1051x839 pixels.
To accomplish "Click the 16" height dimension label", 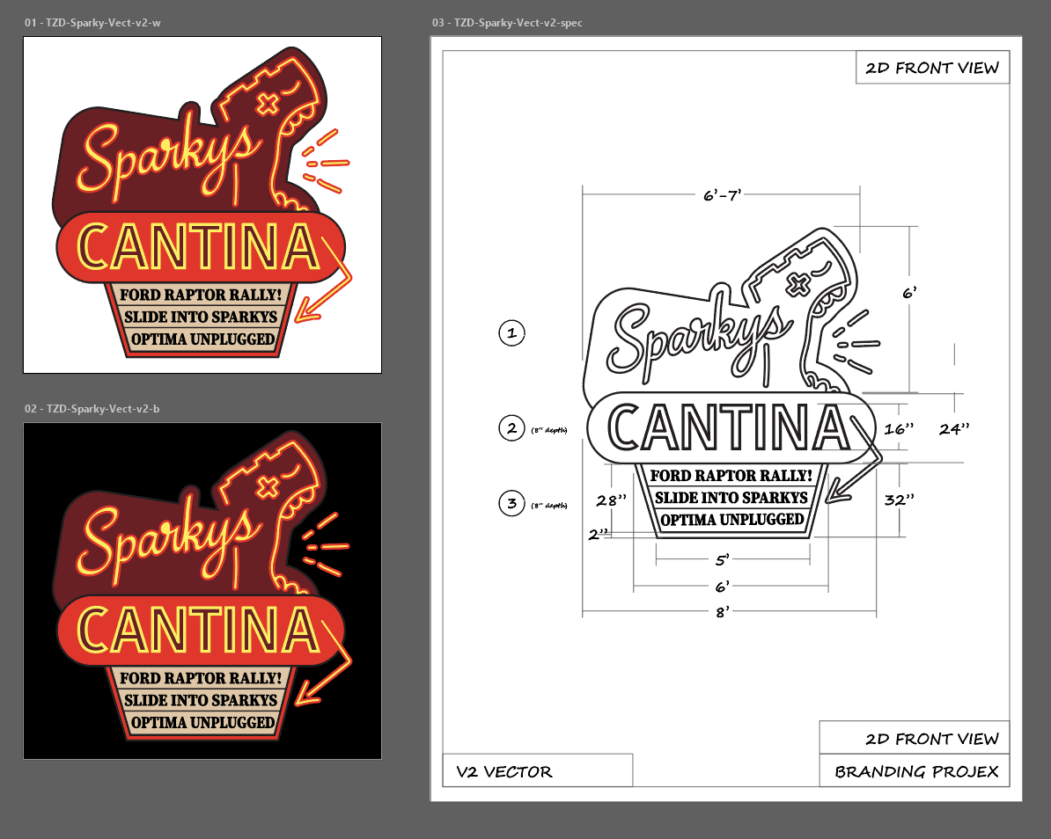I will [899, 429].
